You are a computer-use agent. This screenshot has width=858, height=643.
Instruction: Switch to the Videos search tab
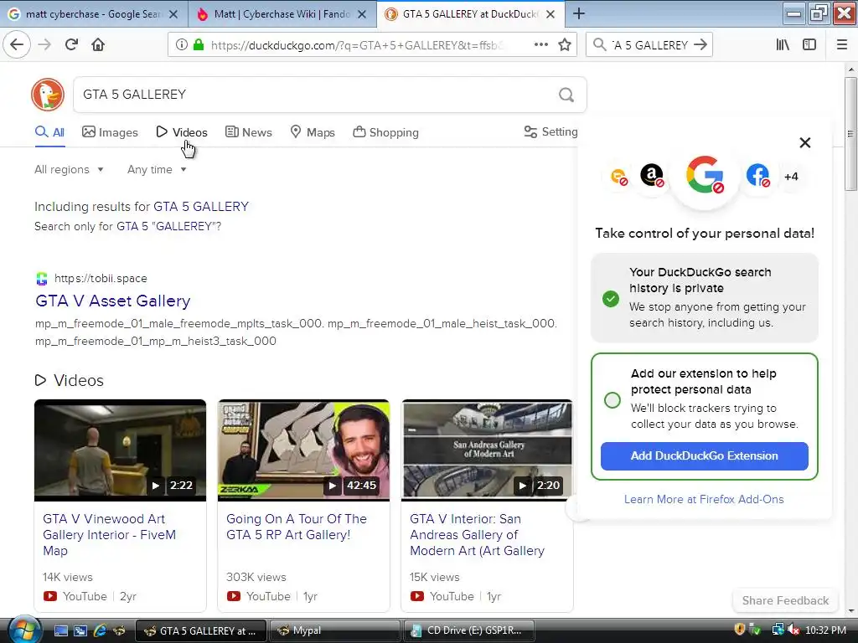[x=182, y=132]
